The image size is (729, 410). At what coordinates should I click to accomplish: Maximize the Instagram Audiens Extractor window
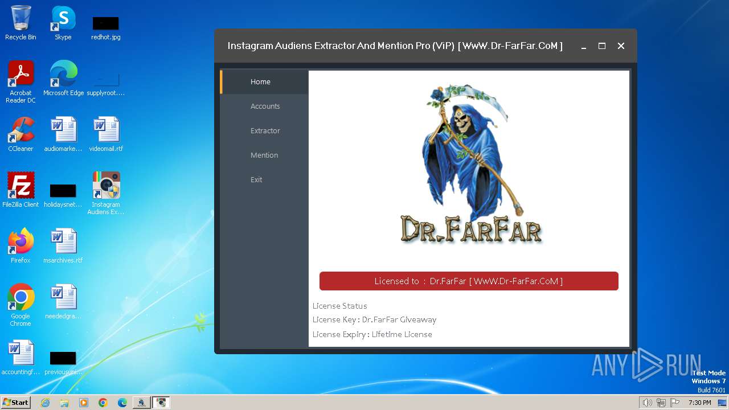(602, 46)
